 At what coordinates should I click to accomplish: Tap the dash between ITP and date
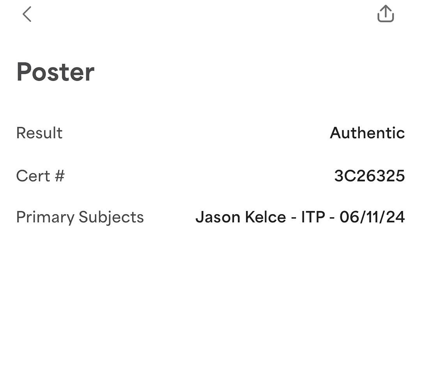332,218
